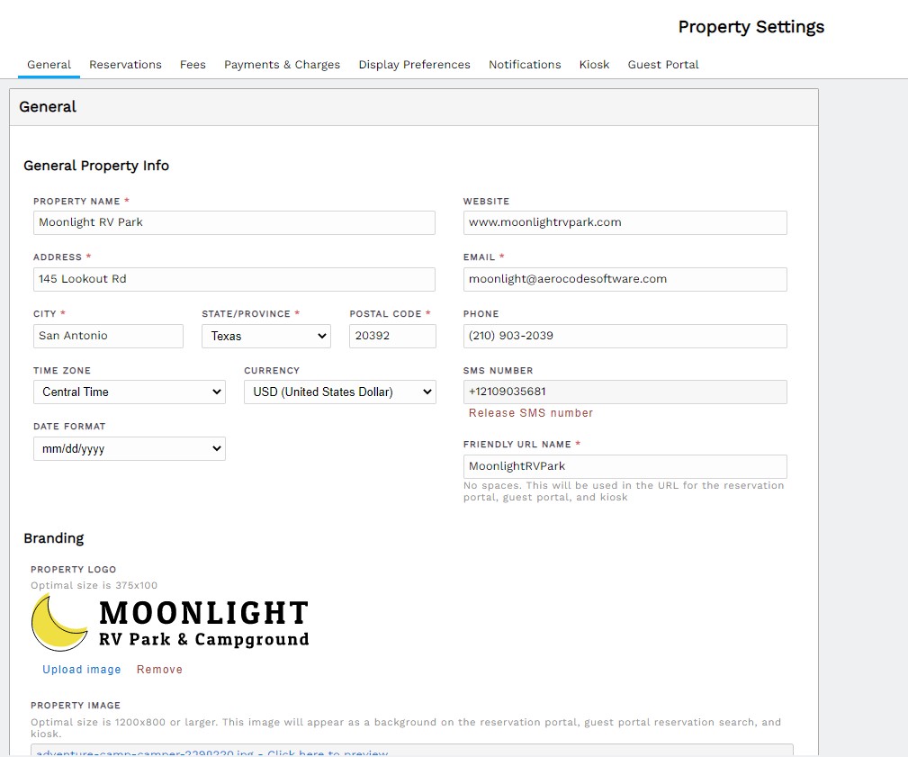908x757 pixels.
Task: Open the Fees tab
Action: pyautogui.click(x=193, y=64)
